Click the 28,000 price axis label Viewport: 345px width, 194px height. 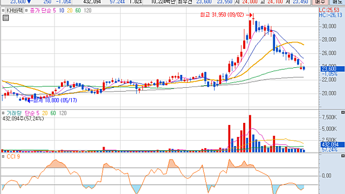point(329,39)
